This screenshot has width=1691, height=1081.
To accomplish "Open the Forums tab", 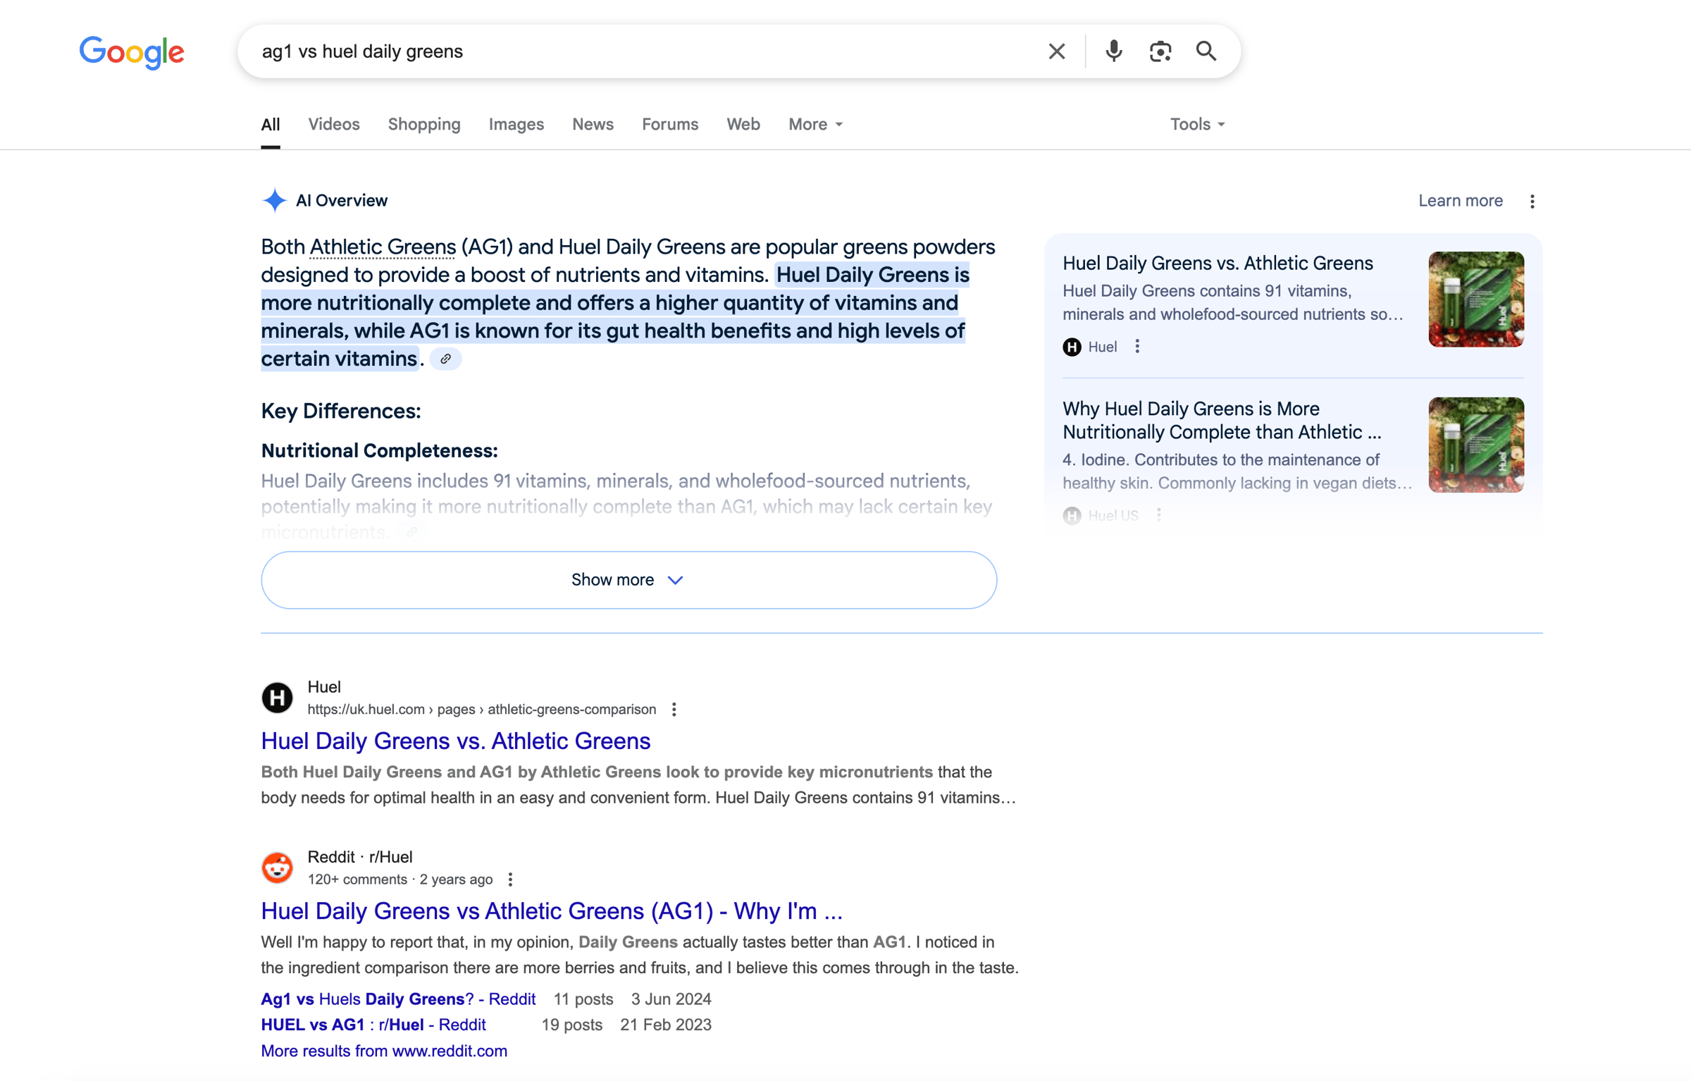I will pos(670,125).
